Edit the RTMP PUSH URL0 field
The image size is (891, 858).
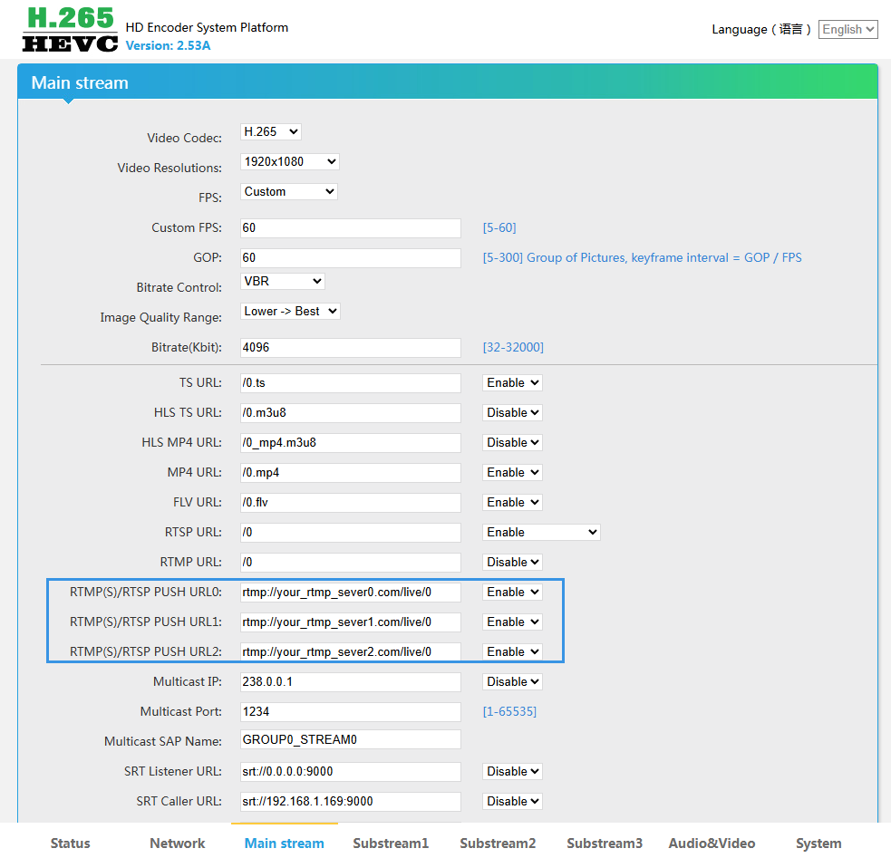[350, 593]
